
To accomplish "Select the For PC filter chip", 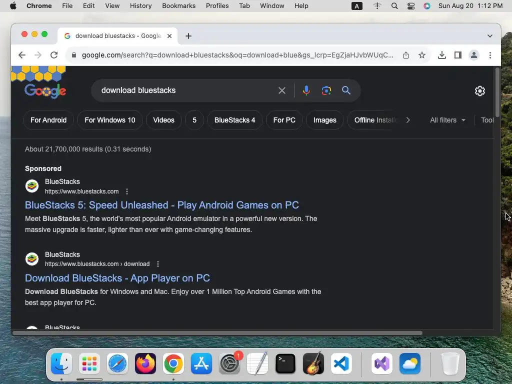I will click(284, 120).
